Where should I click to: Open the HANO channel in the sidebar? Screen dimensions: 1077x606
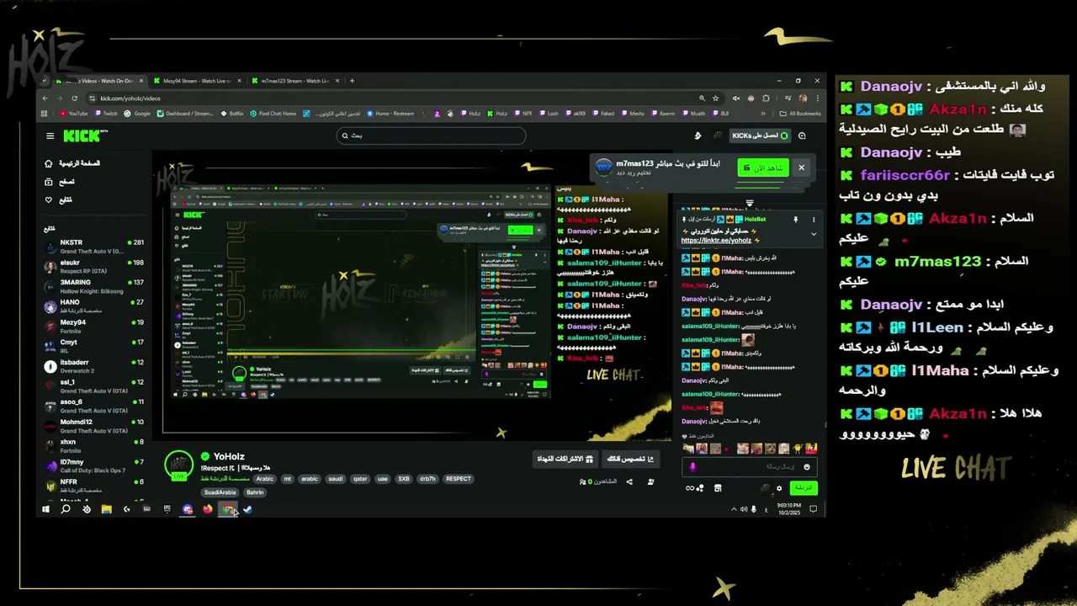click(94, 306)
